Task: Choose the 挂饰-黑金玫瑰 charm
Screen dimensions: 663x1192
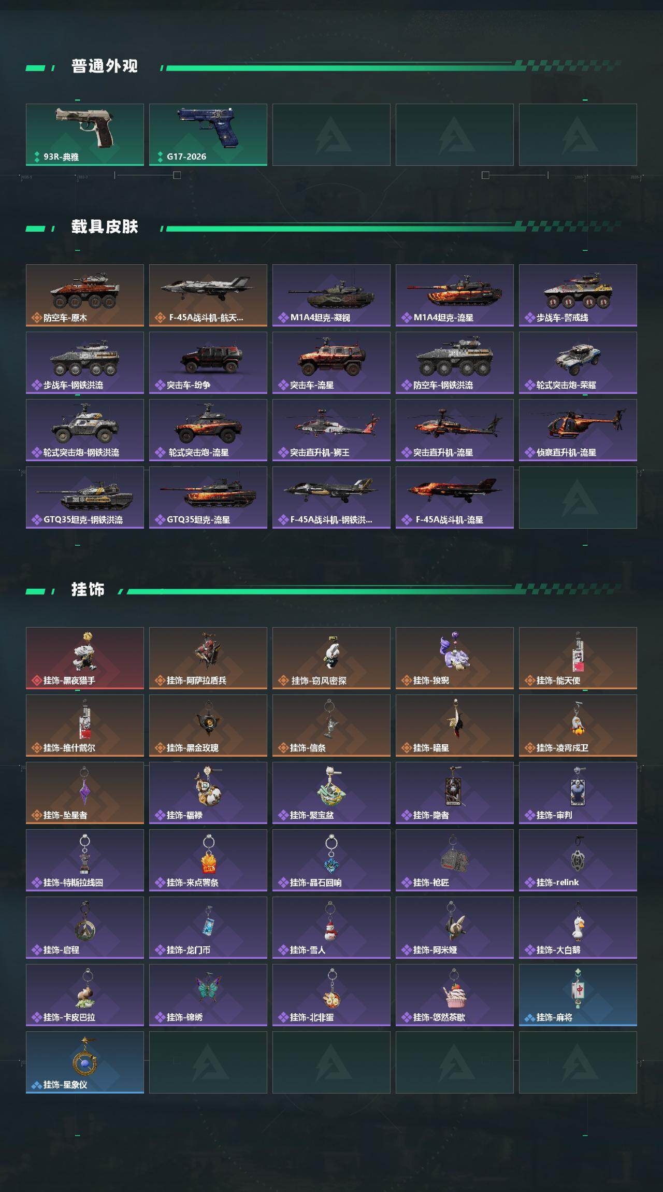Action: point(208,726)
